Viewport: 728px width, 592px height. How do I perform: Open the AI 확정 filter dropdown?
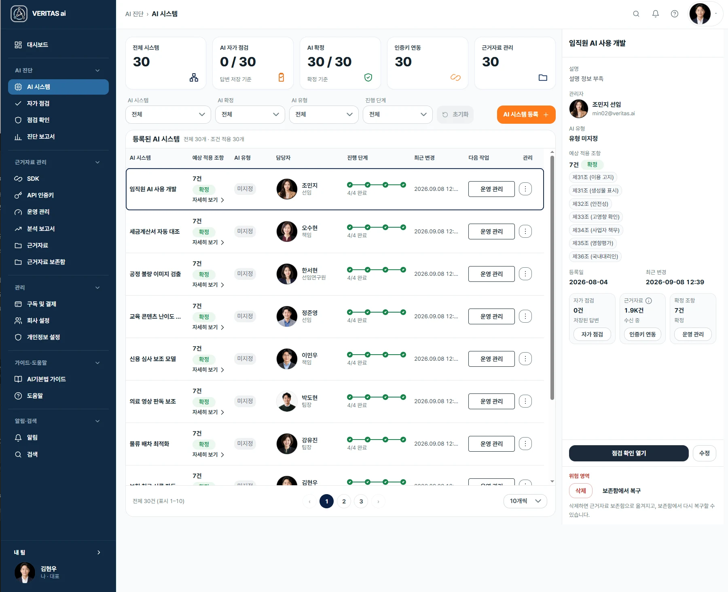coord(250,114)
